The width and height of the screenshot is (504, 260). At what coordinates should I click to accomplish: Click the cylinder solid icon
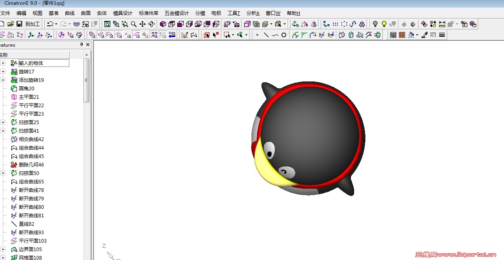(351, 35)
